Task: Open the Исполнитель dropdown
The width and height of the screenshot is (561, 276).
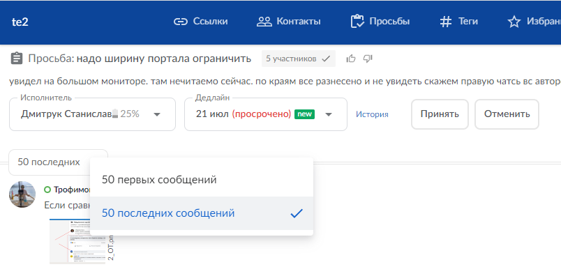Action: point(92,114)
